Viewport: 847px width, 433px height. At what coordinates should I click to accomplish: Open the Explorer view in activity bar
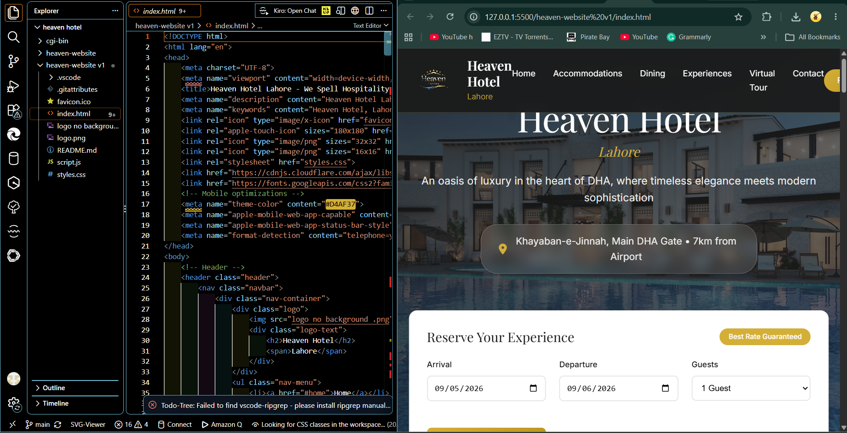[x=14, y=12]
